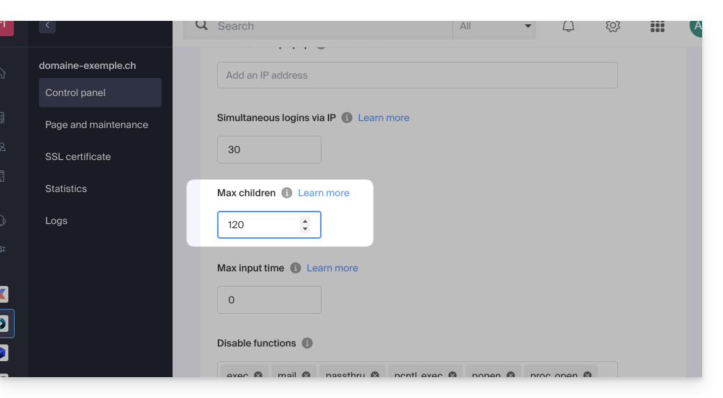723x398 pixels.
Task: Open Learn more link for Max children
Action: 324,193
